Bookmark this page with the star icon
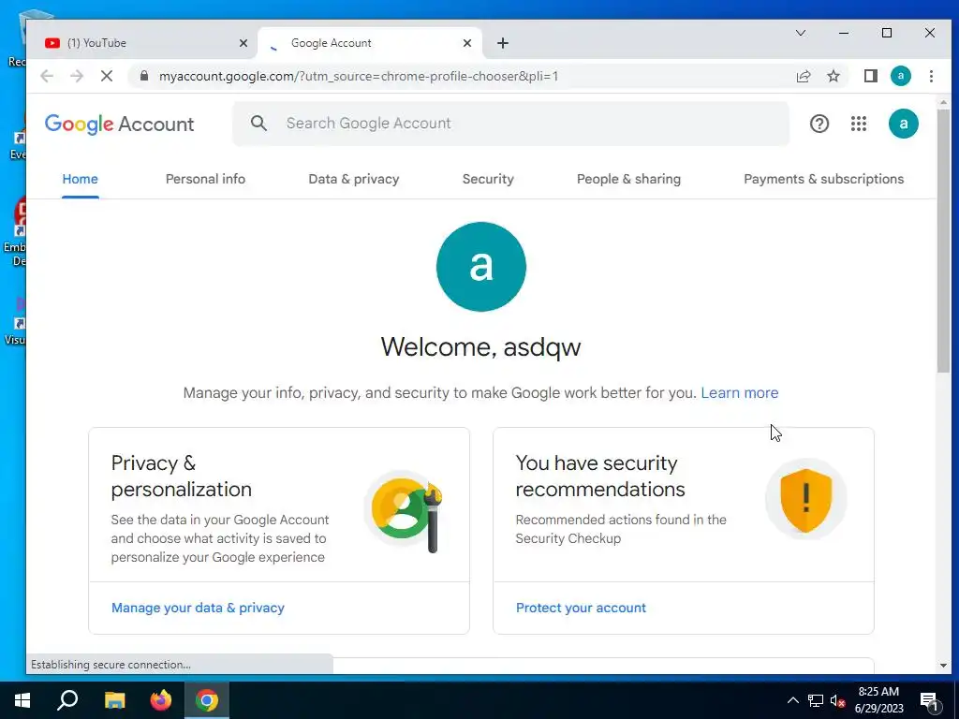This screenshot has height=719, width=959. [833, 76]
